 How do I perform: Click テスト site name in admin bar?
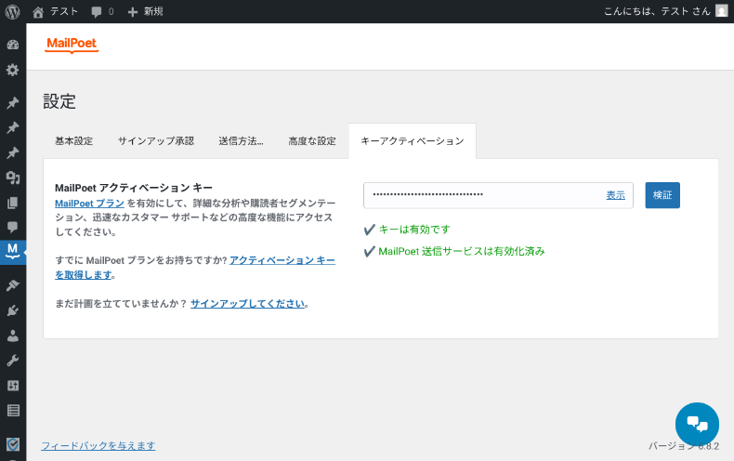pyautogui.click(x=64, y=11)
